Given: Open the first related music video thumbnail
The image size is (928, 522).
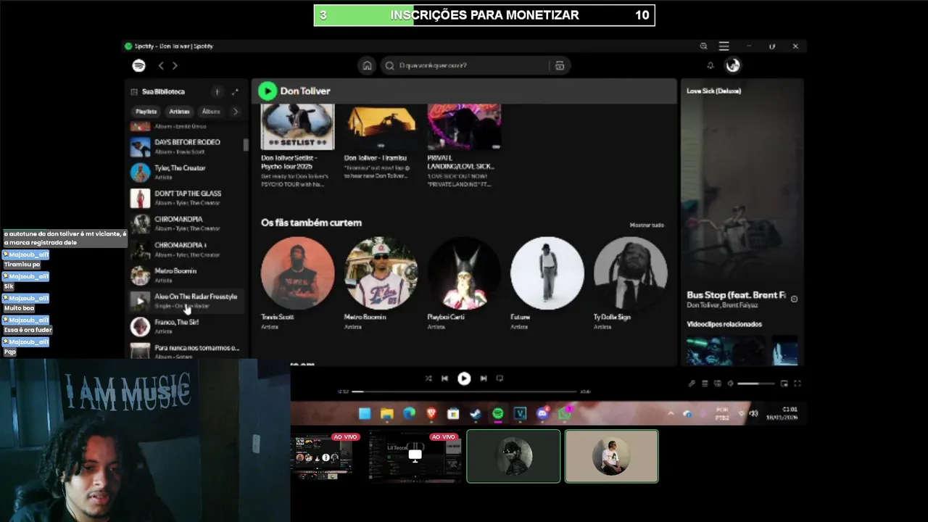Looking at the screenshot, I should coord(726,349).
